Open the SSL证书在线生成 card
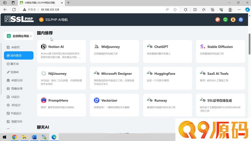Screen dimensions: 251x141 [220, 105]
